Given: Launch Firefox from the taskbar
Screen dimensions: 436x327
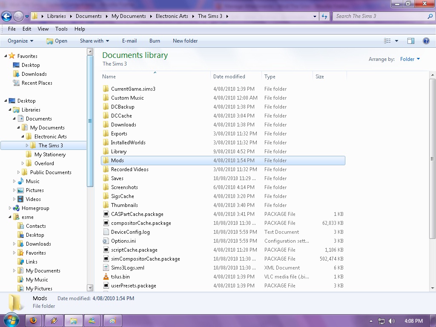Looking at the screenshot, I should pyautogui.click(x=34, y=321).
